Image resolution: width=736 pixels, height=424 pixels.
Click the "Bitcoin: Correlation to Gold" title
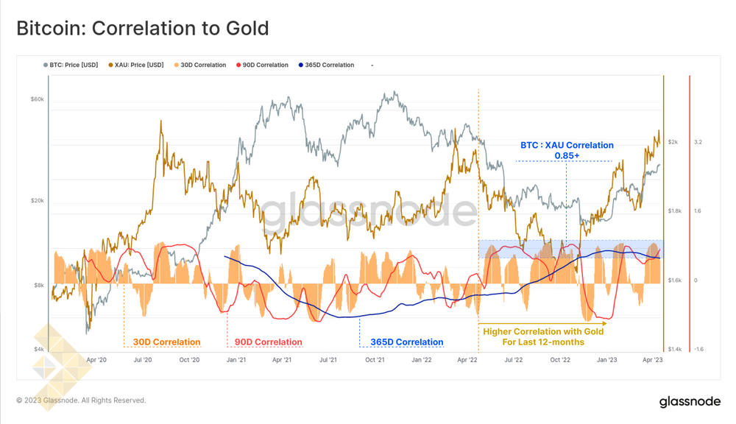point(143,29)
